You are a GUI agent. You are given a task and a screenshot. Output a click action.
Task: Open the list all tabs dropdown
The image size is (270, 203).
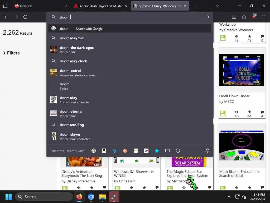coord(218,6)
